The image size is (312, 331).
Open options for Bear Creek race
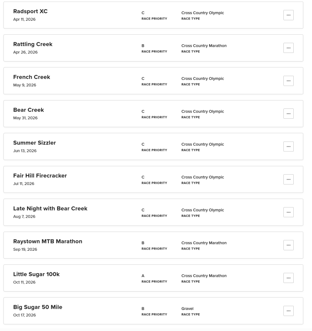point(288,114)
